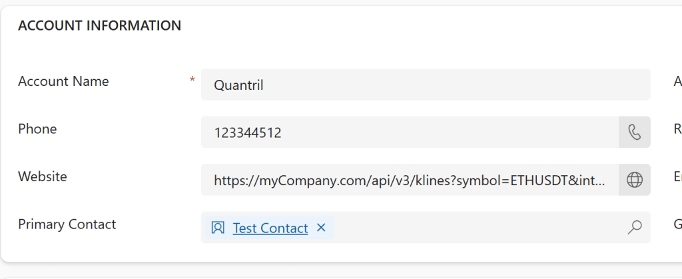Open the Test Contact link

click(x=270, y=228)
